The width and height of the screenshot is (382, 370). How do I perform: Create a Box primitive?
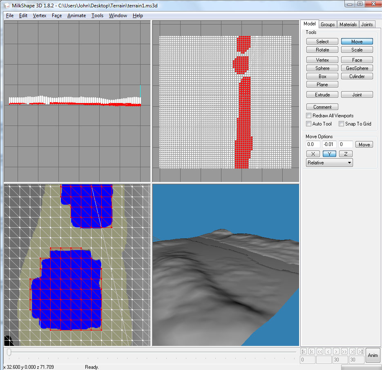coord(322,76)
